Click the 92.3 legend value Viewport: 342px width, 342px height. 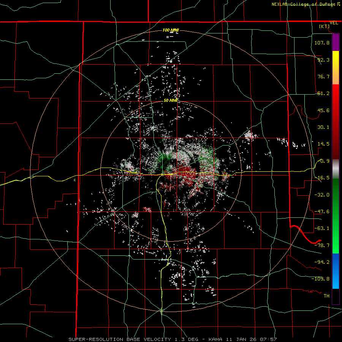pos(323,60)
